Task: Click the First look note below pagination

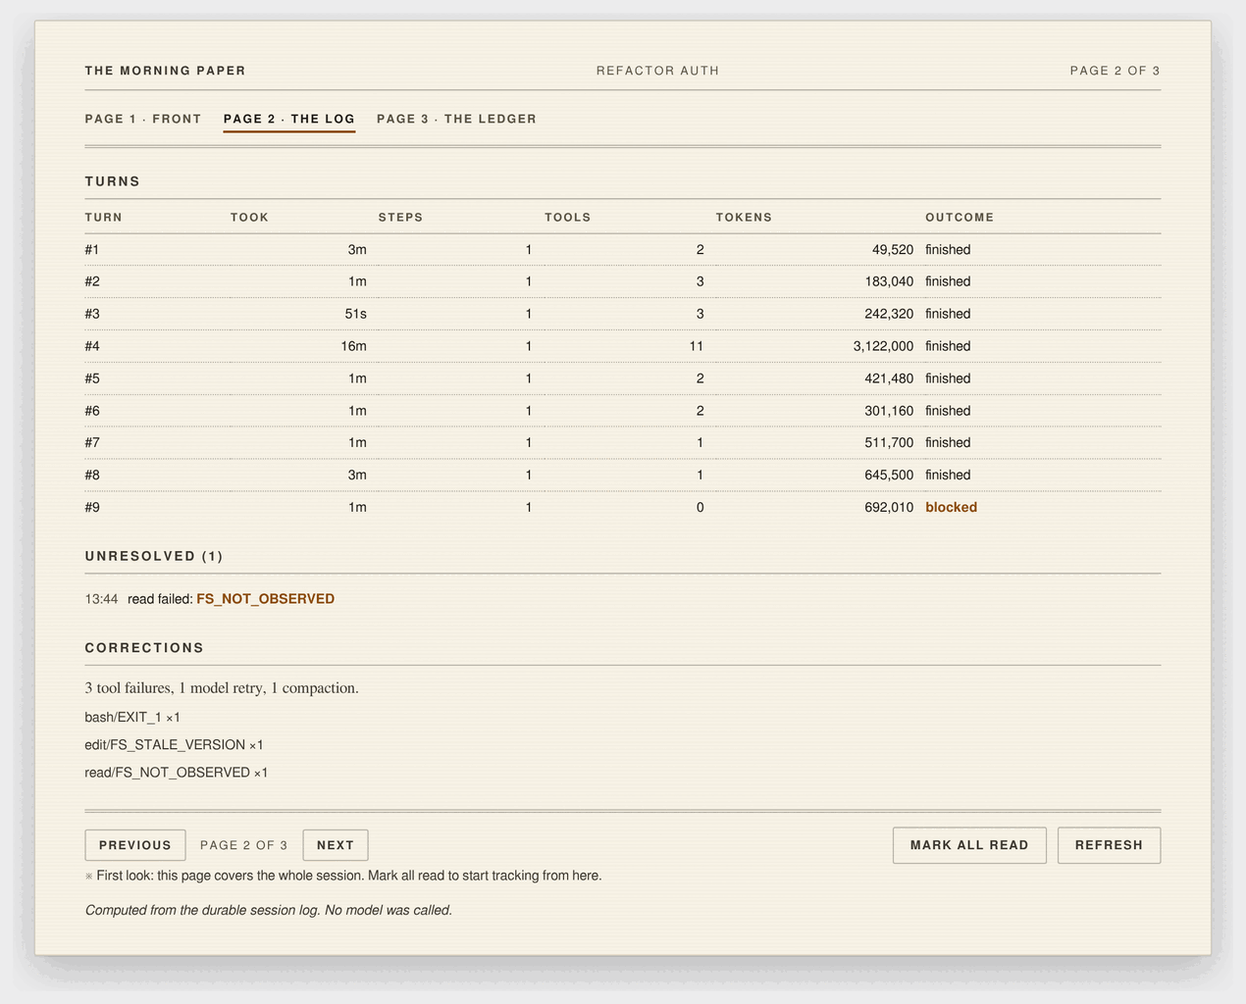Action: [343, 876]
